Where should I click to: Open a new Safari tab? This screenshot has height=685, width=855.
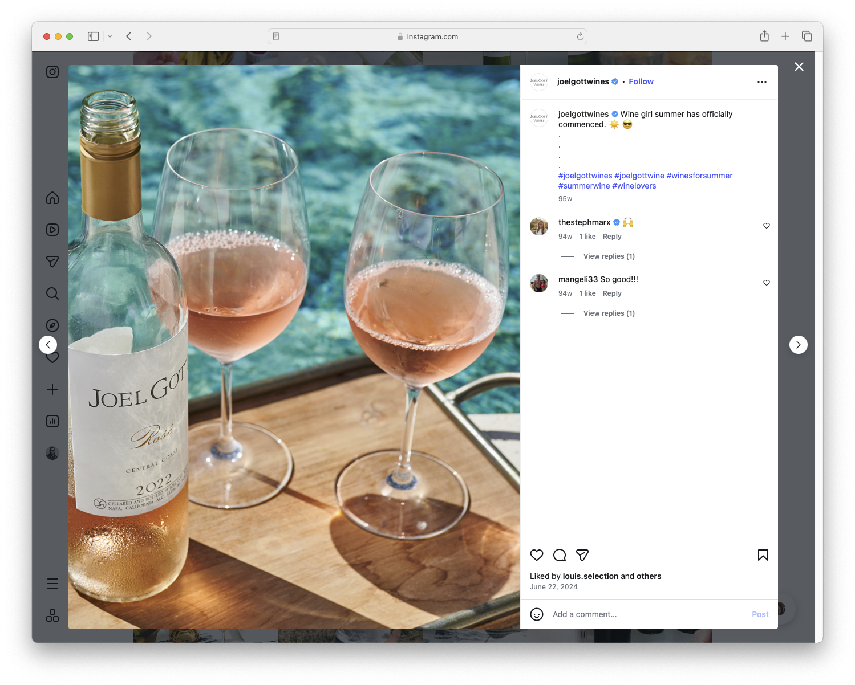click(785, 36)
